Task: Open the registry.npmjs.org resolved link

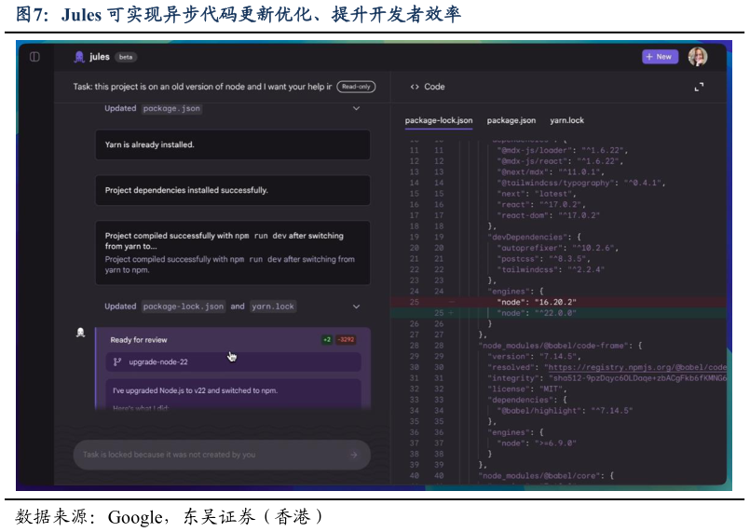Action: coord(637,367)
